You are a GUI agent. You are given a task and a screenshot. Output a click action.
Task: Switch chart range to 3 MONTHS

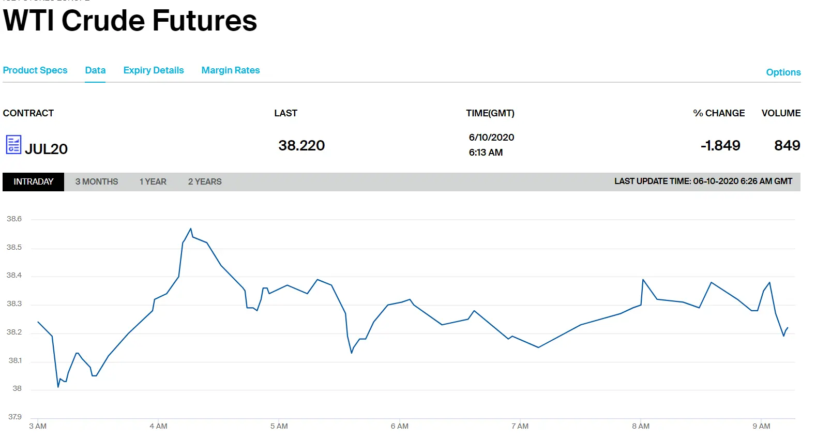(97, 182)
